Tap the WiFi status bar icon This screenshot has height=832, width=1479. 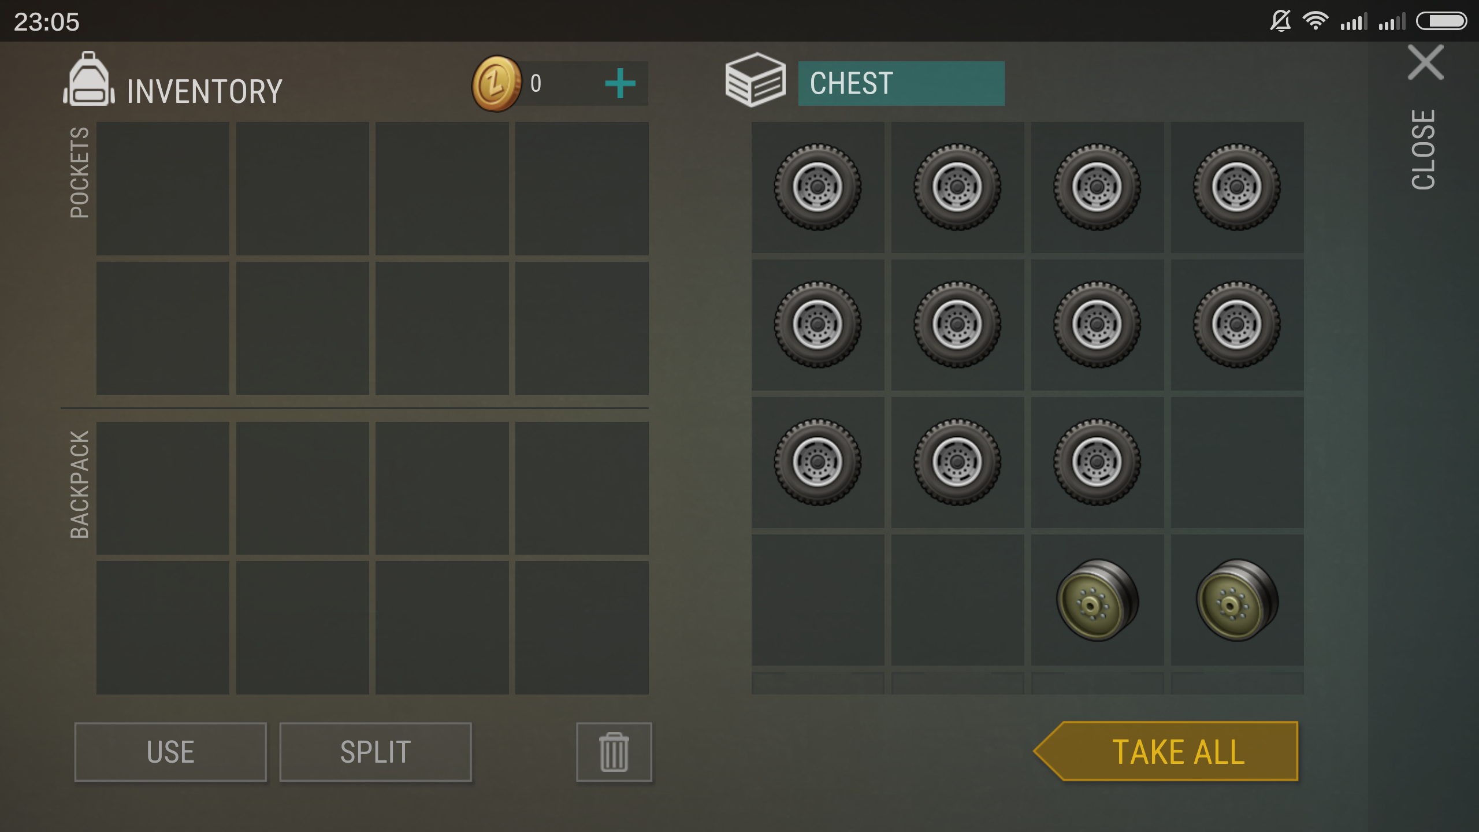[x=1315, y=21]
